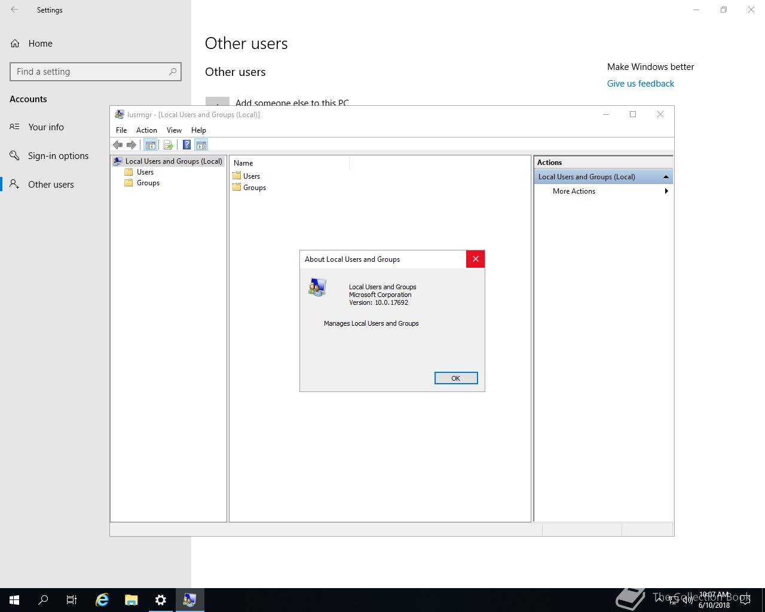Click lusrmgr taskbar button
The height and width of the screenshot is (612, 765).
point(190,600)
